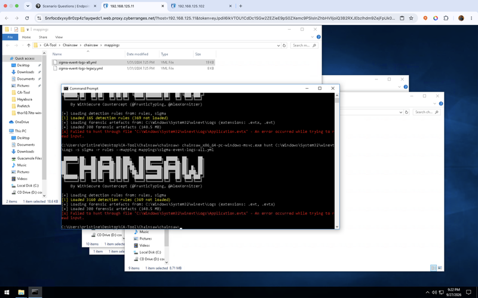478x298 pixels.
Task: Click the properties checkmark toolbar icon
Action: [x=16, y=29]
